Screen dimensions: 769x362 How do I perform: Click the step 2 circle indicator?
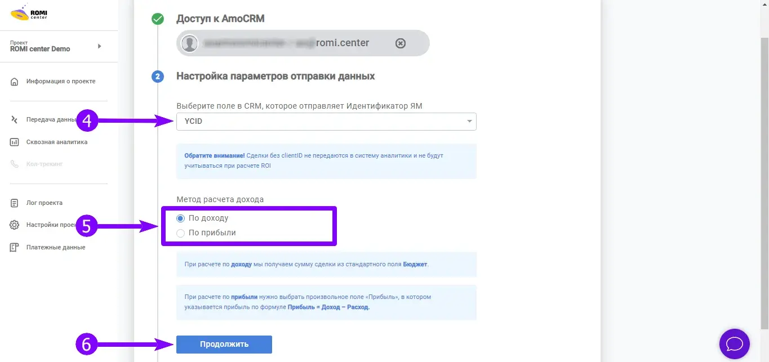coord(158,77)
